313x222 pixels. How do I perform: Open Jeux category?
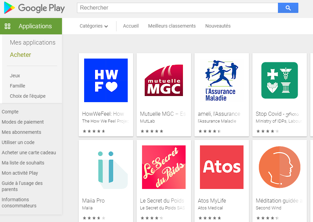pyautogui.click(x=15, y=76)
